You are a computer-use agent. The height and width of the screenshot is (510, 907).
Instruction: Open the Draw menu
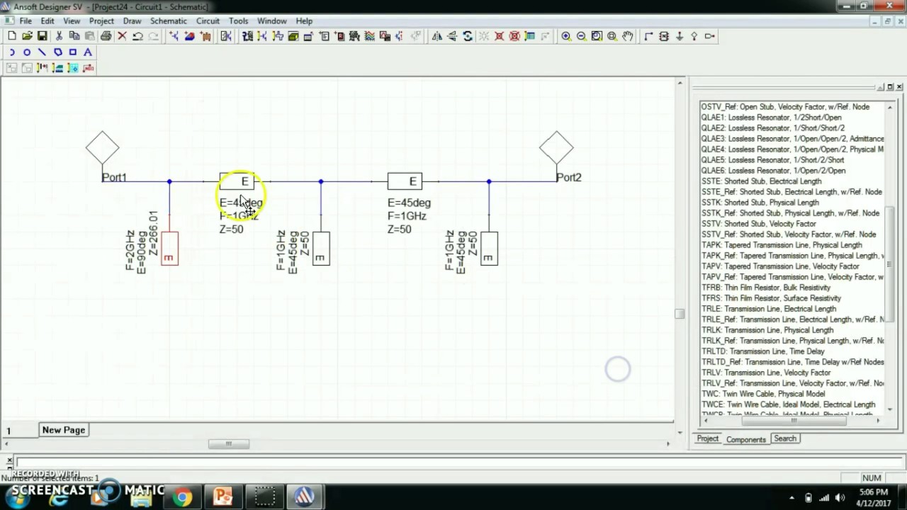[x=132, y=21]
